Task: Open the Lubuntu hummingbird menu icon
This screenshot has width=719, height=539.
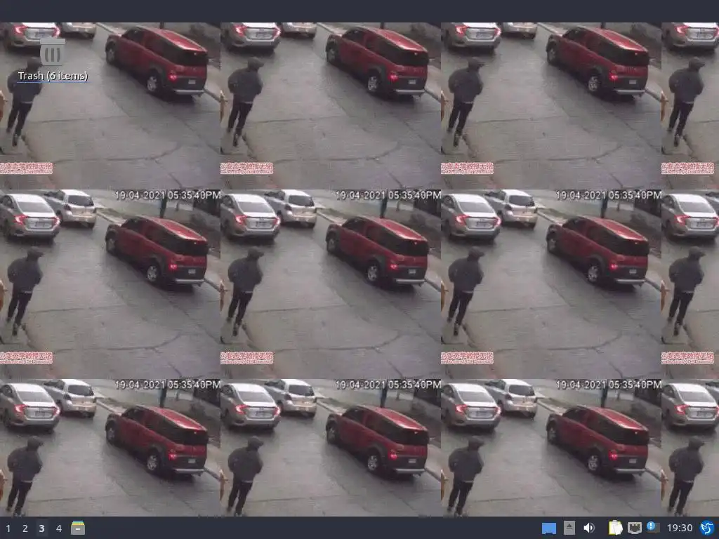Action: coord(707,528)
